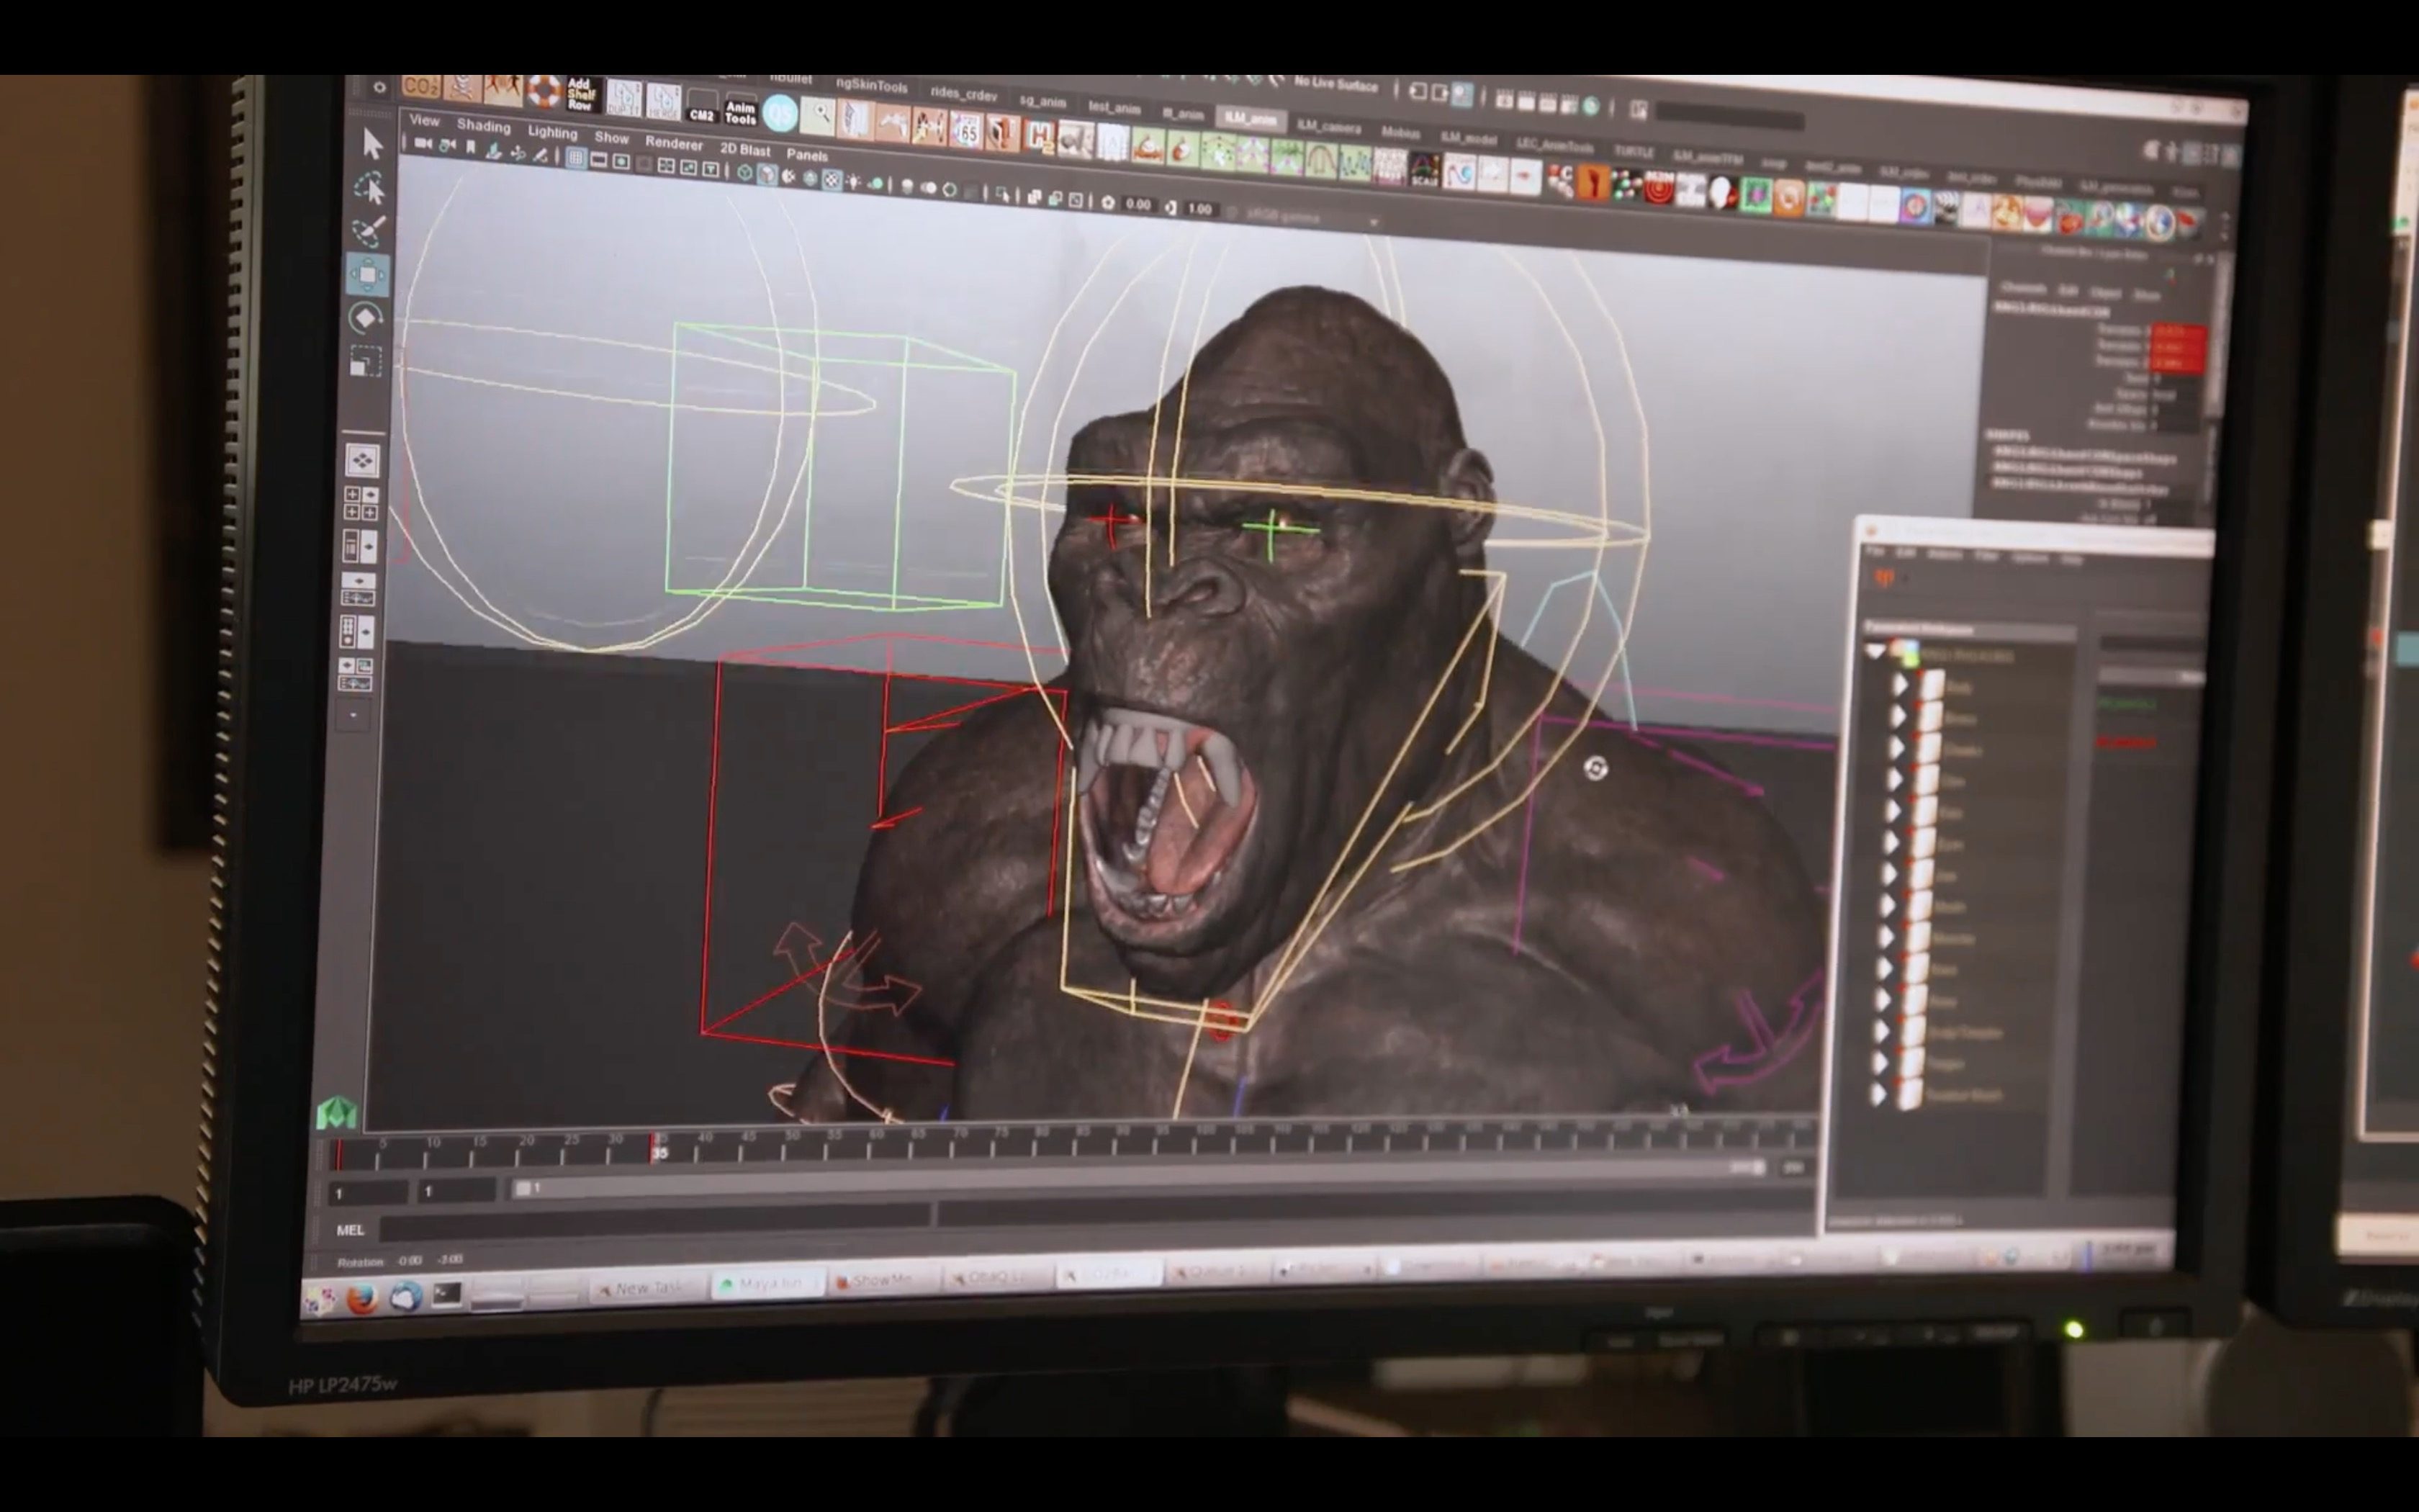Select the arrow Select tool
Viewport: 2419px width, 1512px height.
click(371, 144)
